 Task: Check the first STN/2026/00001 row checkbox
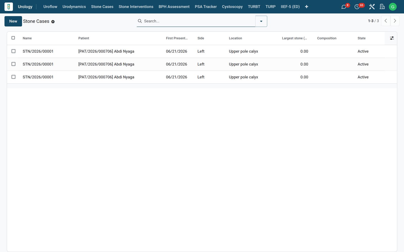13,51
